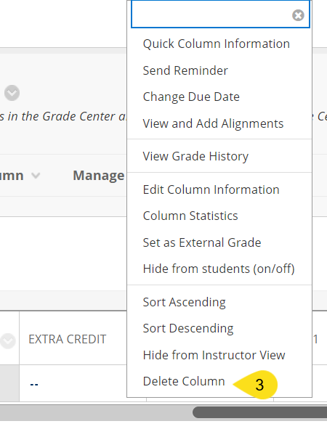Click the horizontal scrollbar thumb
The height and width of the screenshot is (437, 327).
point(259,412)
